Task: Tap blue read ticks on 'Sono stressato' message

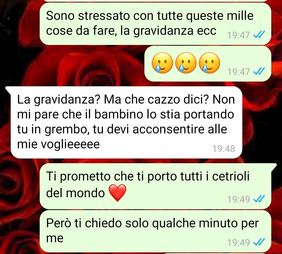Action: (x=259, y=35)
